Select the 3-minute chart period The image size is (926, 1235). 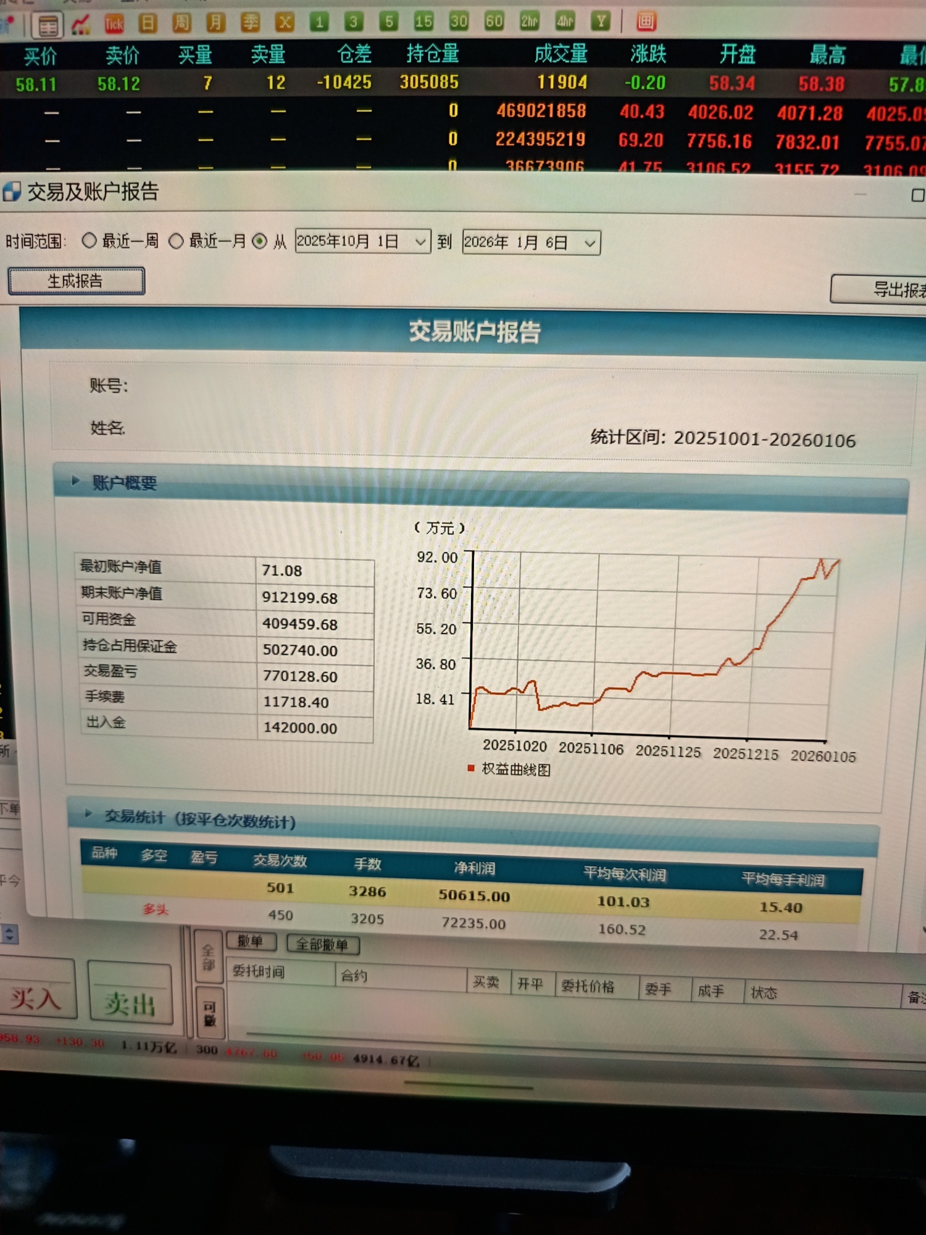[x=354, y=22]
